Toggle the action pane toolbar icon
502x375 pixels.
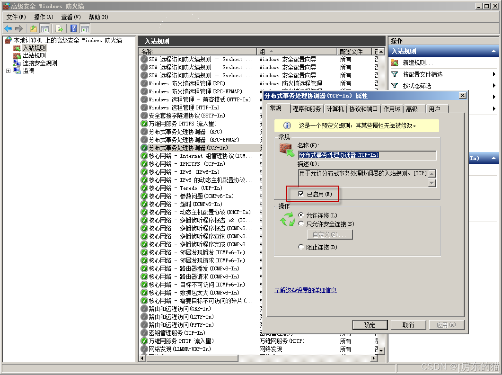[x=85, y=28]
